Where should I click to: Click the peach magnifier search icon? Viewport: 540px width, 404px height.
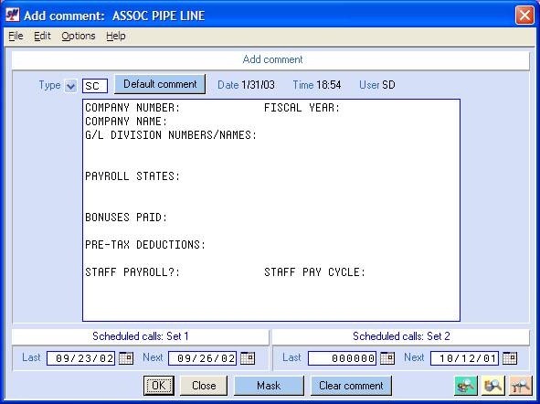coord(521,386)
